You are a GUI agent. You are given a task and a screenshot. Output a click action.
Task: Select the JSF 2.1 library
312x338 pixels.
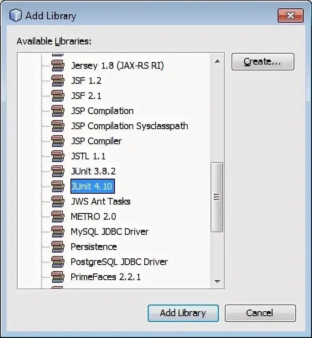tap(86, 96)
